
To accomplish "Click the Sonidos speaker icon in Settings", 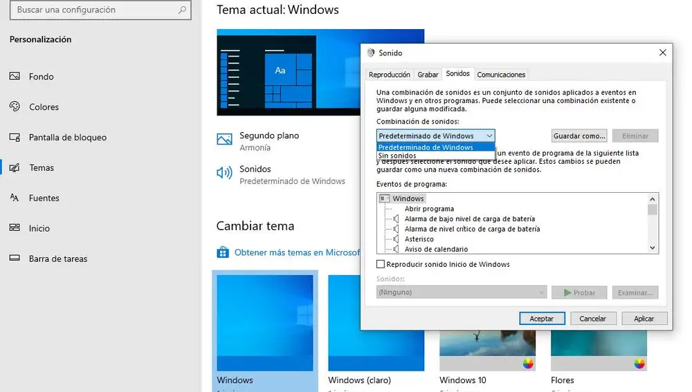I will coord(224,172).
